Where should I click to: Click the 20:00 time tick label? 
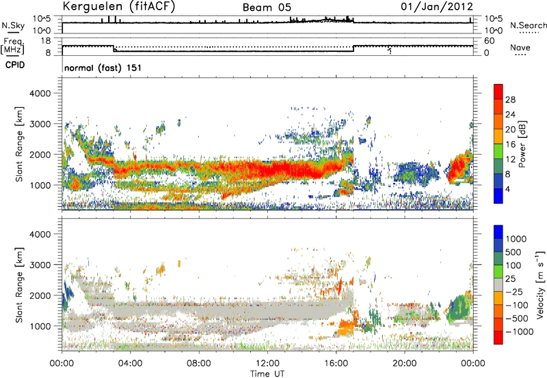[404, 364]
